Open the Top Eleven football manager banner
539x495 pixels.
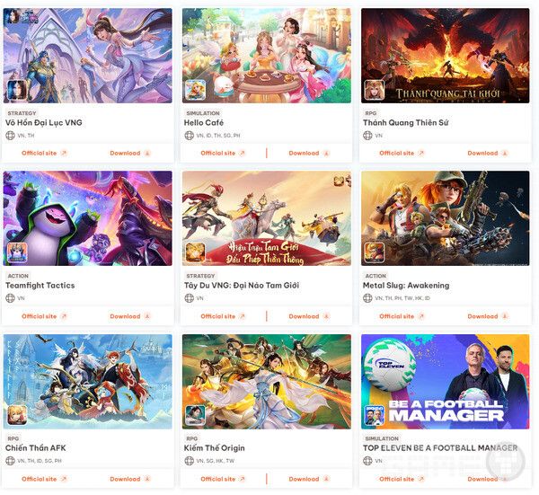click(x=446, y=382)
